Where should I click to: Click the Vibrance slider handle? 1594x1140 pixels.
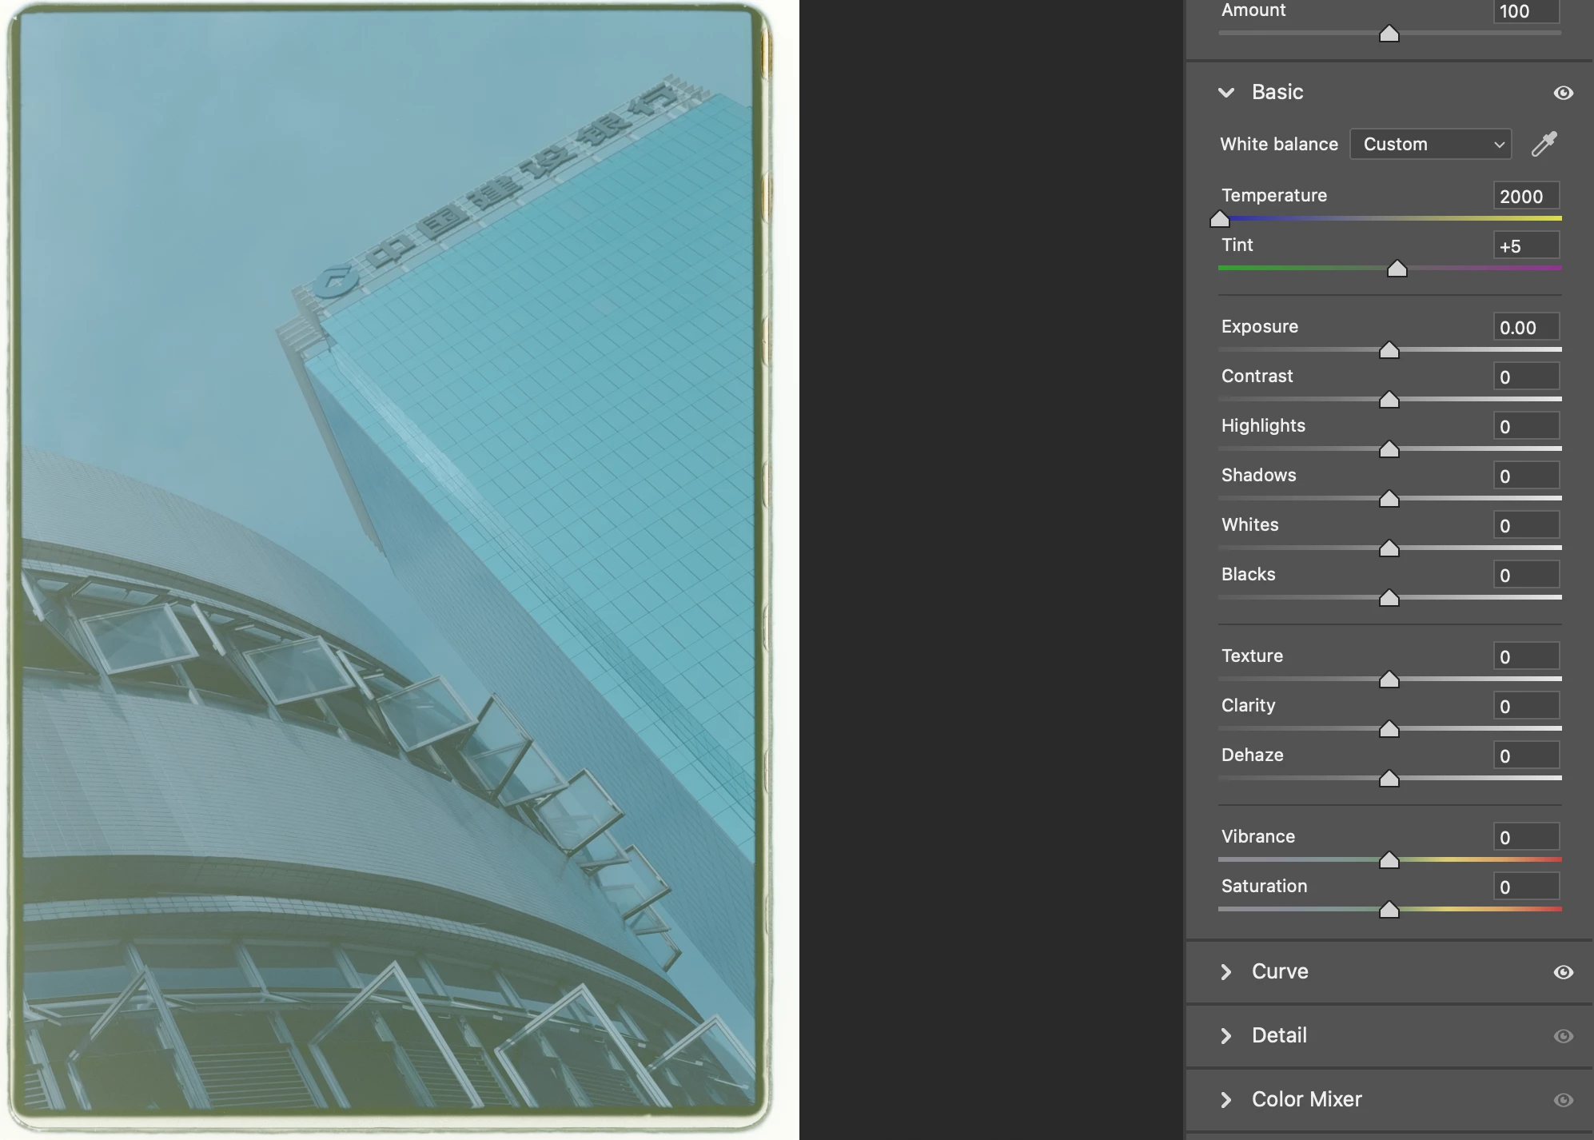point(1389,860)
